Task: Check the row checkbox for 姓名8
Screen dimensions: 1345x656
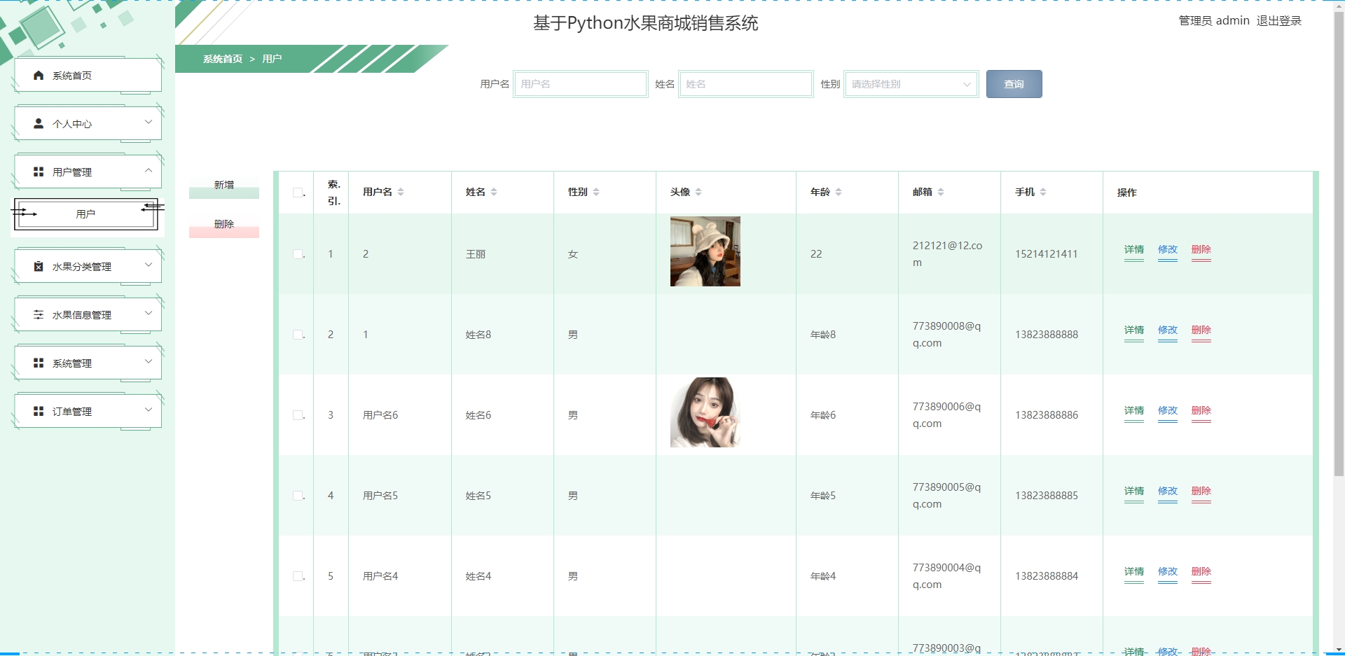Action: click(298, 335)
